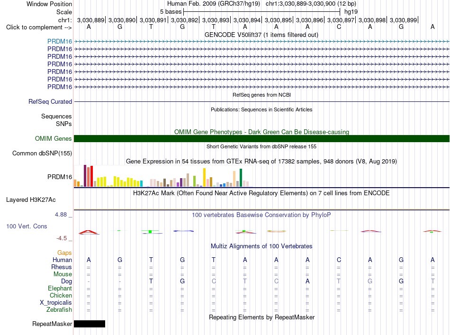Click the 100 Vert. Cons label
This screenshot has width=450, height=335.
click(27, 226)
